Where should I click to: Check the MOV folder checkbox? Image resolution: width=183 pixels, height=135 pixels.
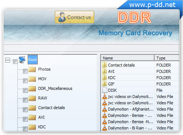(x=25, y=81)
